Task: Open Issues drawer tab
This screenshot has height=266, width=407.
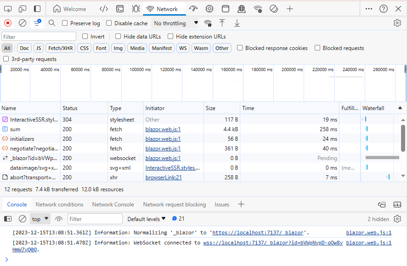Action: (x=222, y=205)
